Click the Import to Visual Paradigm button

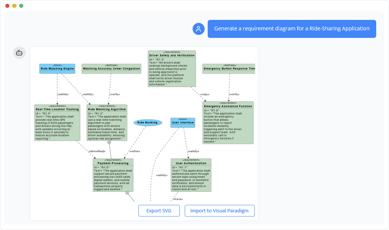click(x=219, y=210)
